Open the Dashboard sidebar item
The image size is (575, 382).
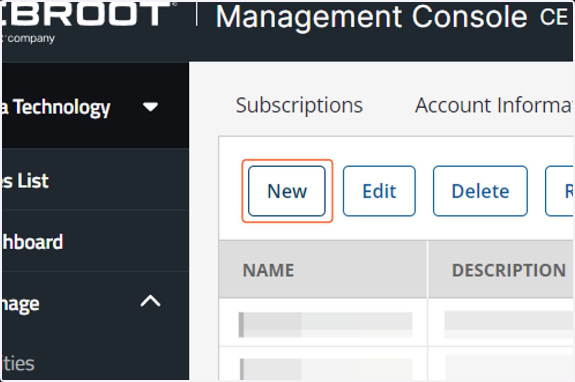coord(94,242)
